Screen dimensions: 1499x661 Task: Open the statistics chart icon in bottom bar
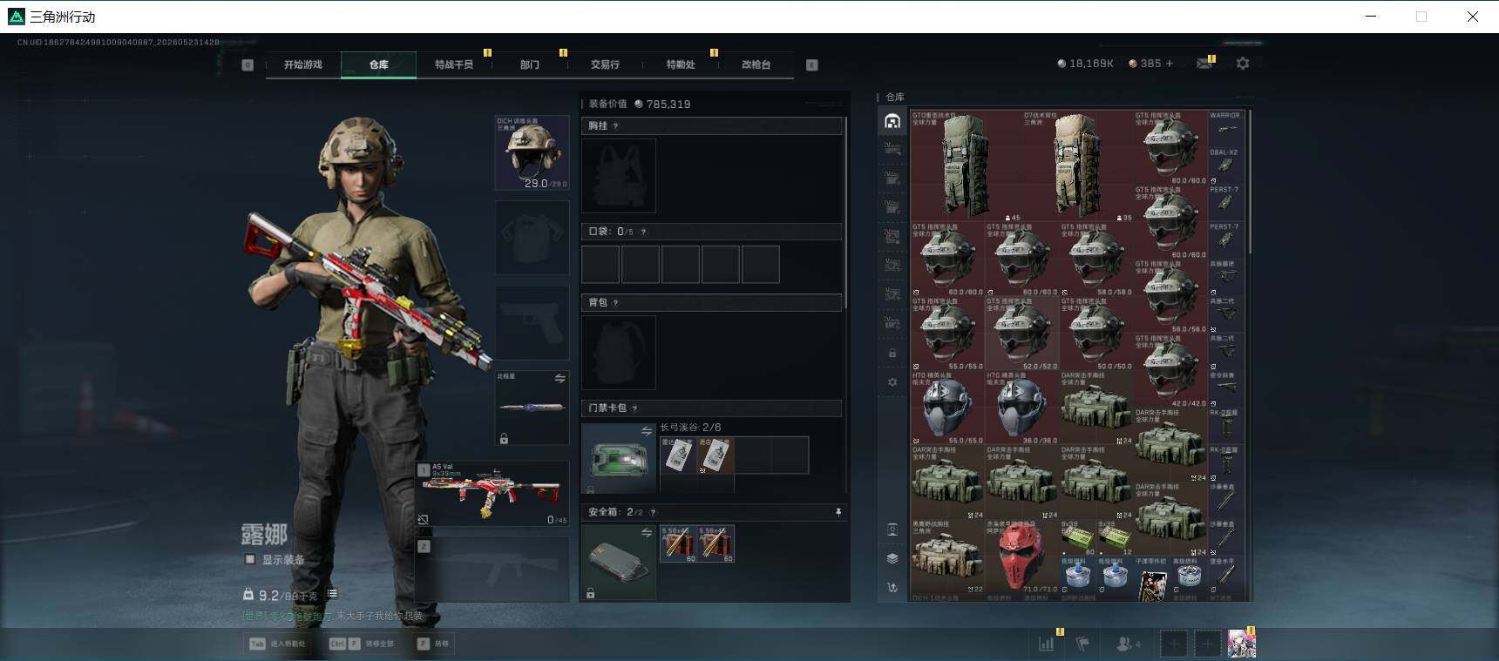tap(1046, 644)
